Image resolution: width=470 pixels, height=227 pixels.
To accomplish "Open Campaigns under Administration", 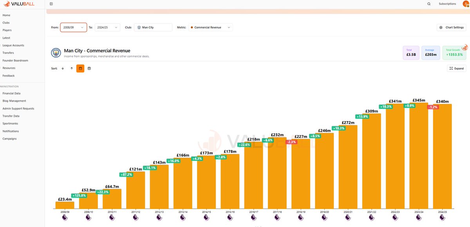I will (x=9, y=139).
